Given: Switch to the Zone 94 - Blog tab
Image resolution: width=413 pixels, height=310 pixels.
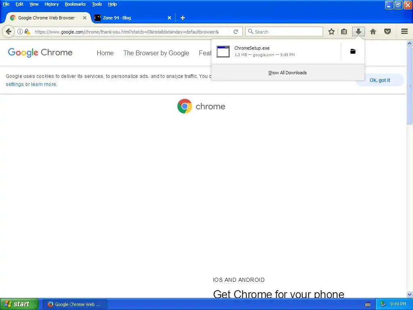Looking at the screenshot, I should (133, 18).
